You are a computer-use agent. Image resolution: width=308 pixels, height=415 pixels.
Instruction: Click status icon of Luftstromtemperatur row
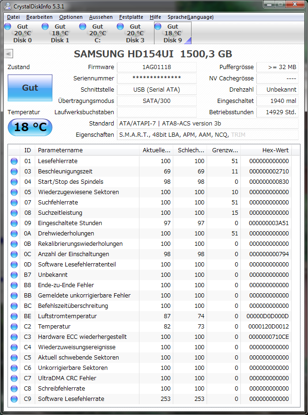coord(14,316)
